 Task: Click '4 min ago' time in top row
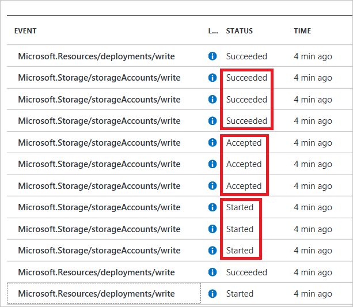click(x=313, y=56)
